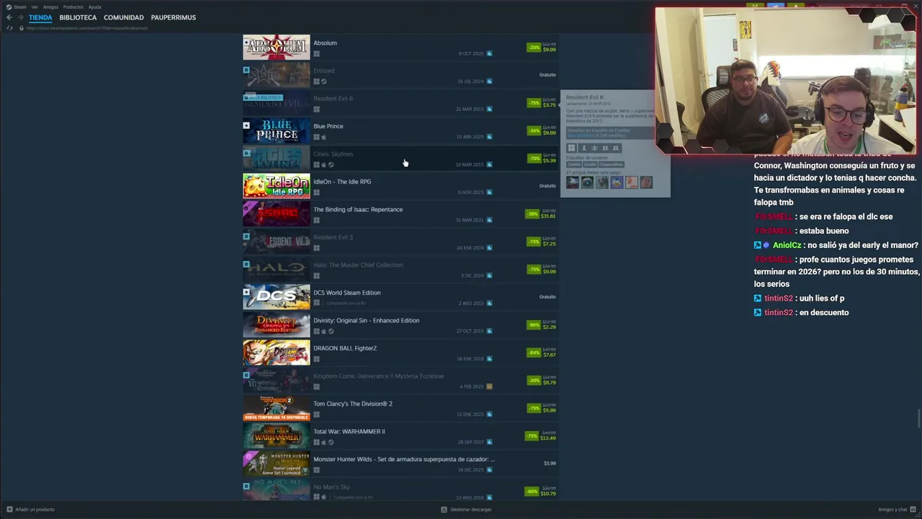
Task: Open the Amigos menu
Action: click(50, 6)
